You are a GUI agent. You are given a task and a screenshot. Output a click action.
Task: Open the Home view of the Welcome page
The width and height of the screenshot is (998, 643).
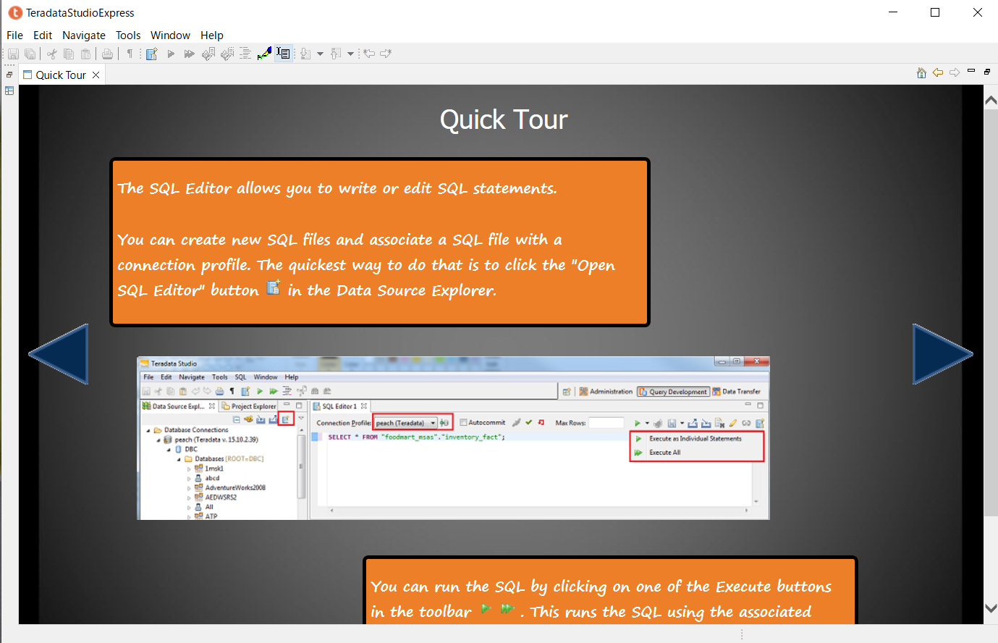click(x=921, y=73)
